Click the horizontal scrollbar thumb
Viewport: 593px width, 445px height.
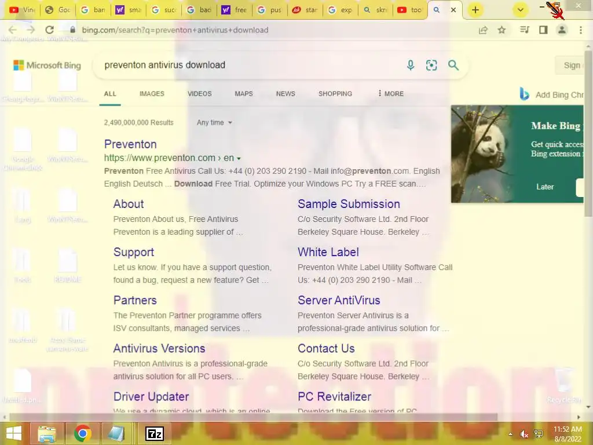coord(254,417)
